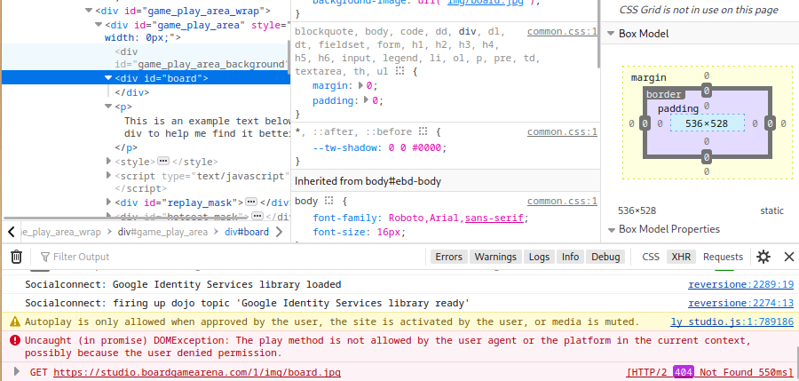Open common.css:1 link for blockquote rule

click(x=562, y=32)
